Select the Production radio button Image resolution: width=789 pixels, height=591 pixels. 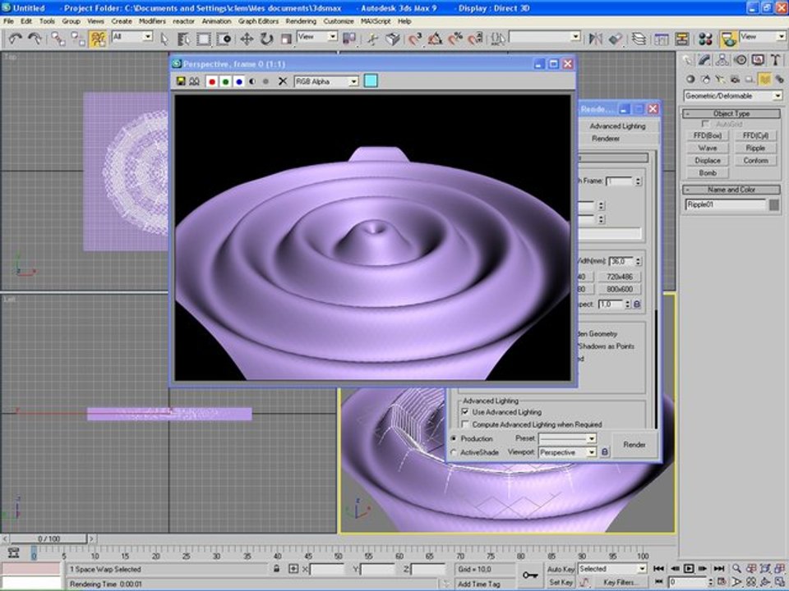tap(454, 438)
